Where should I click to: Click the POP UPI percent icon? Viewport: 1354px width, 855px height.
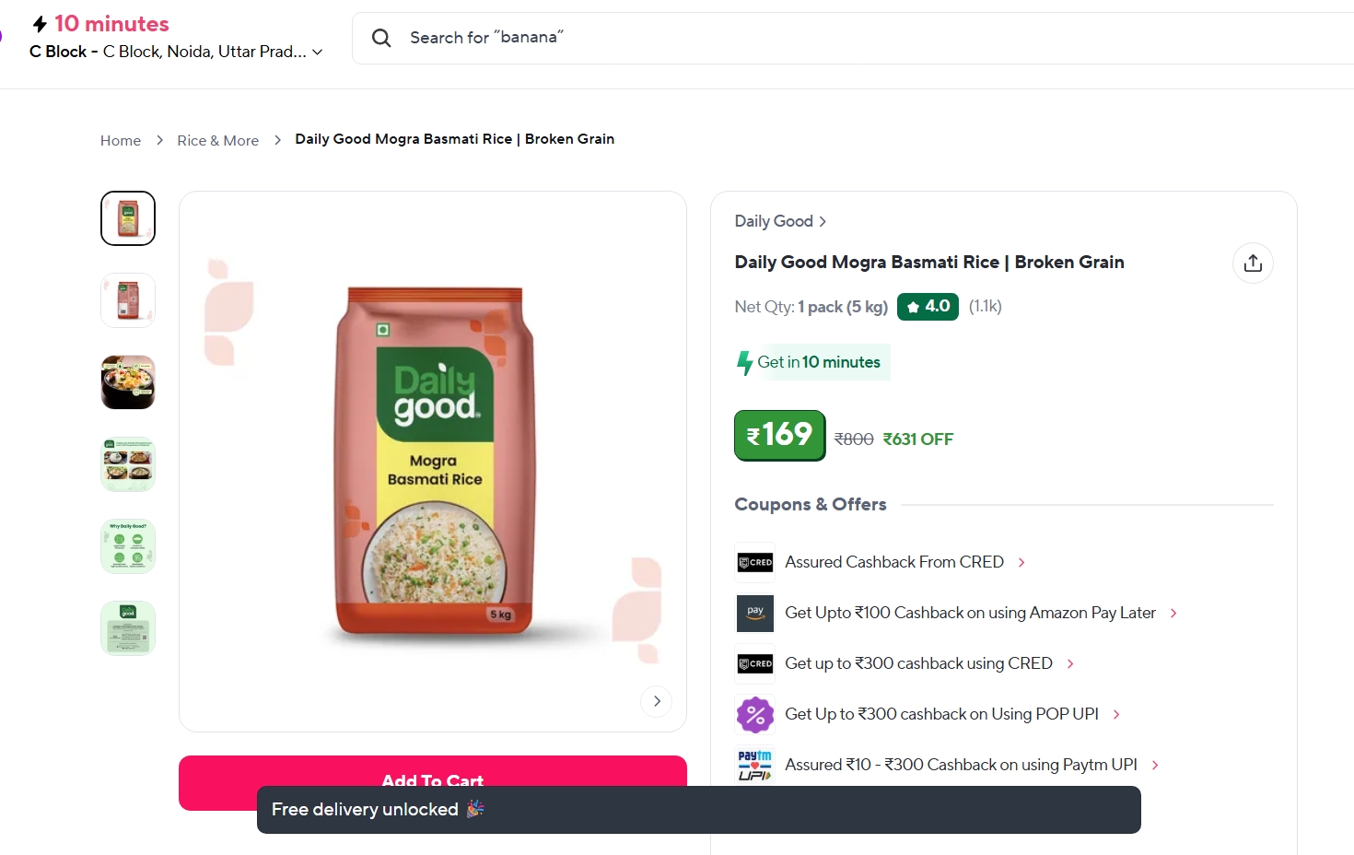755,714
